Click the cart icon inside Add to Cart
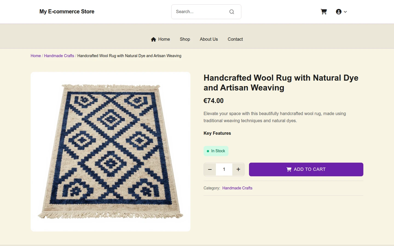The width and height of the screenshot is (394, 246). point(289,169)
